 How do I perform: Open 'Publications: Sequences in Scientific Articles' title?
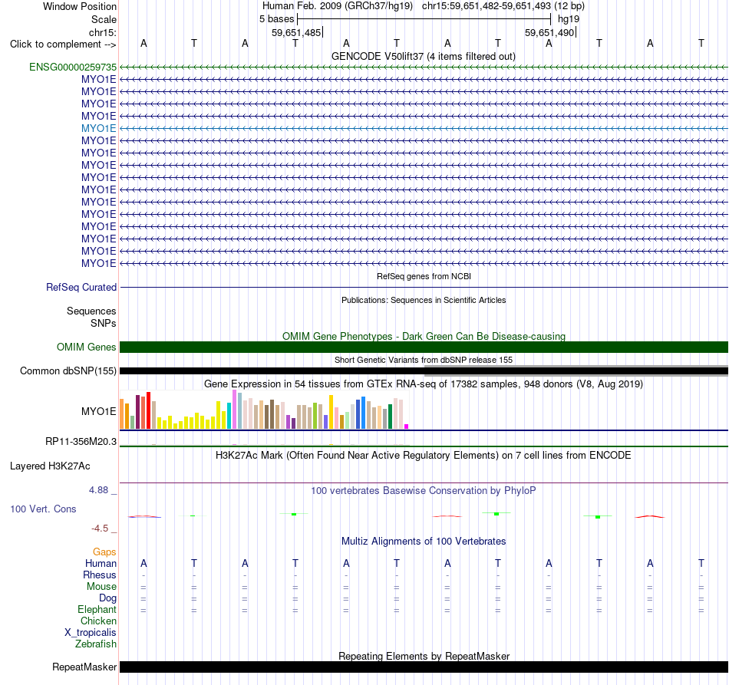pyautogui.click(x=424, y=300)
